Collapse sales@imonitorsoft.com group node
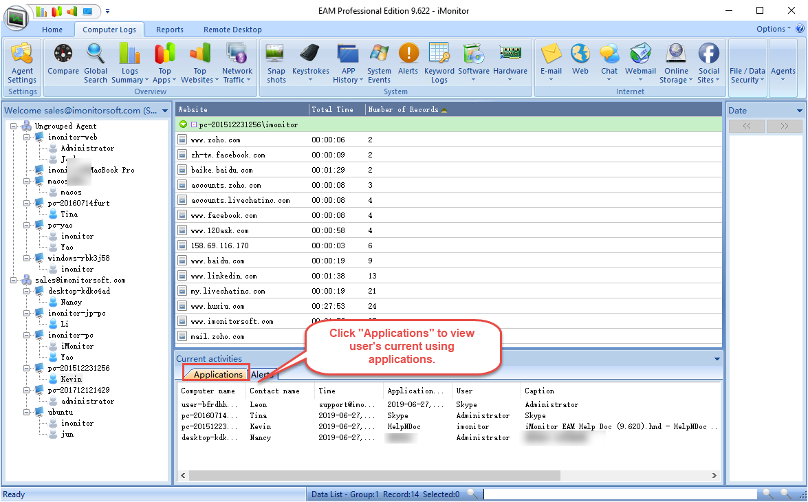 pos(13,280)
